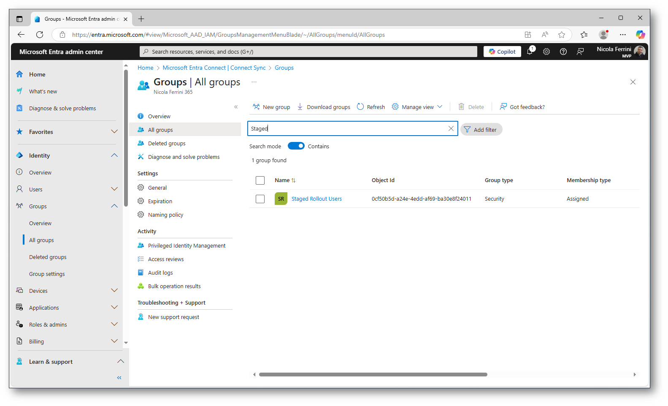Click the horizontal scrollbar of the table

click(x=373, y=374)
